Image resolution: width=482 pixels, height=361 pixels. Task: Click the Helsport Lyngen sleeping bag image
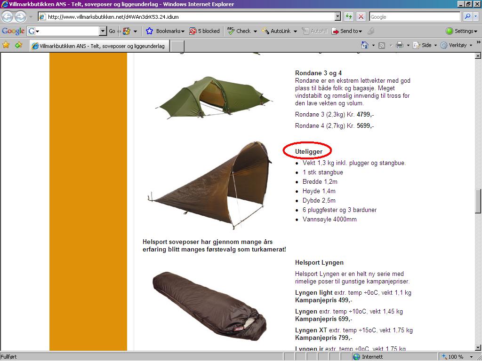click(209, 306)
